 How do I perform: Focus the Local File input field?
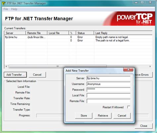pyautogui.click(x=108, y=95)
